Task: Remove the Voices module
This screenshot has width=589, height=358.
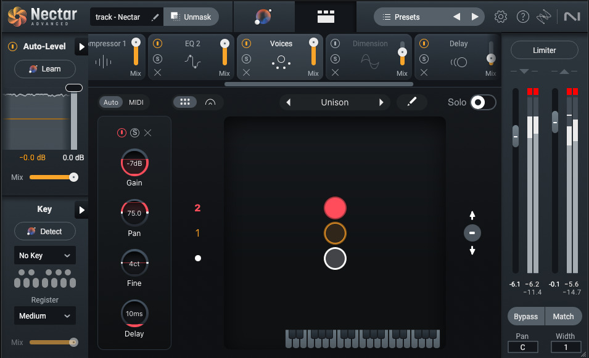Action: [247, 73]
